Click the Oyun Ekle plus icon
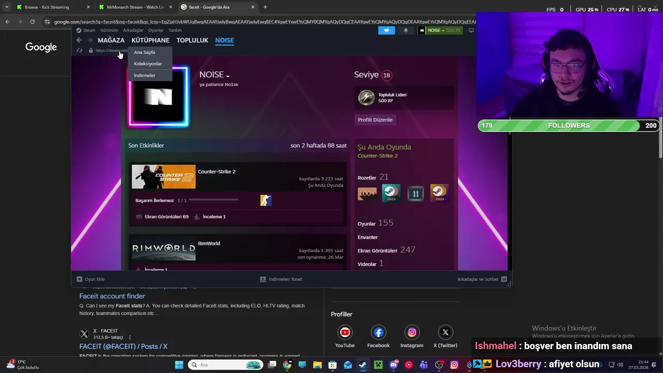Image resolution: width=663 pixels, height=373 pixels. (x=79, y=279)
